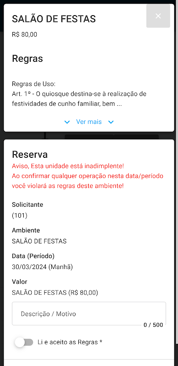Click the Reserva section heading
This screenshot has width=178, height=366.
pos(30,155)
